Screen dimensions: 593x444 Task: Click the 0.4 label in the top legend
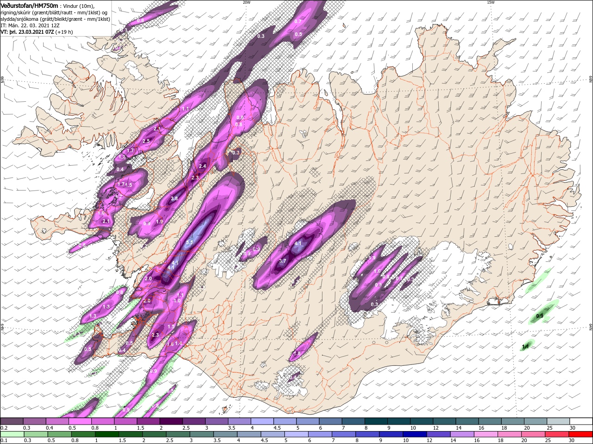[x=50, y=428]
